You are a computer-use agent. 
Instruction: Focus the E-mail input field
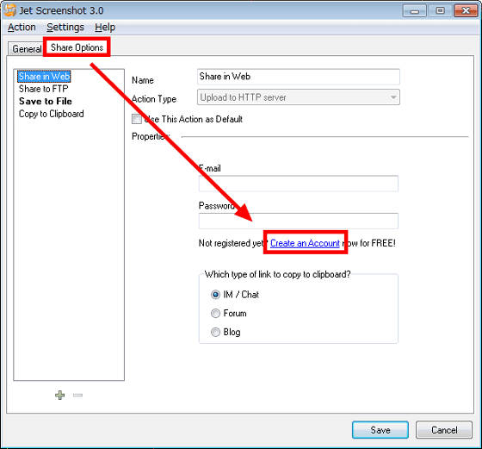[298, 184]
